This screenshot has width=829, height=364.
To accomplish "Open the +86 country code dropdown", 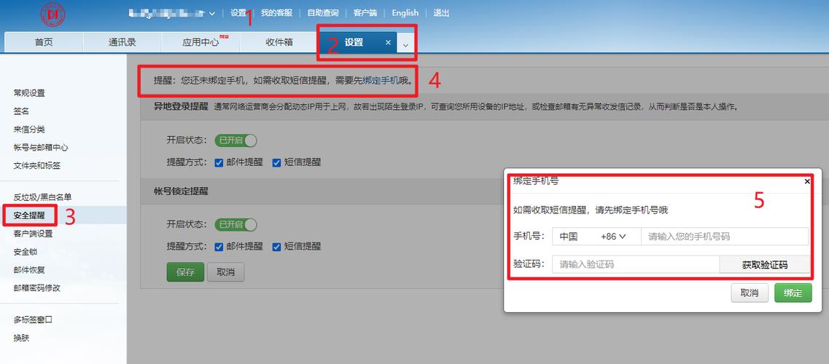I will (x=613, y=237).
